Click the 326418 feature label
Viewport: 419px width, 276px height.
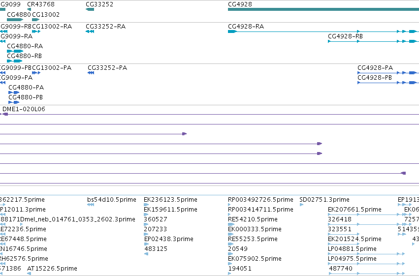point(340,219)
